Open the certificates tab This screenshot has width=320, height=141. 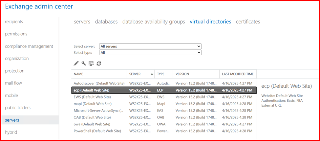(248, 22)
